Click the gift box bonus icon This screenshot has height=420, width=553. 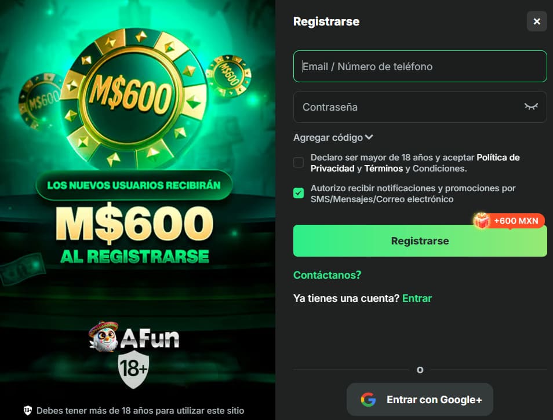click(481, 221)
